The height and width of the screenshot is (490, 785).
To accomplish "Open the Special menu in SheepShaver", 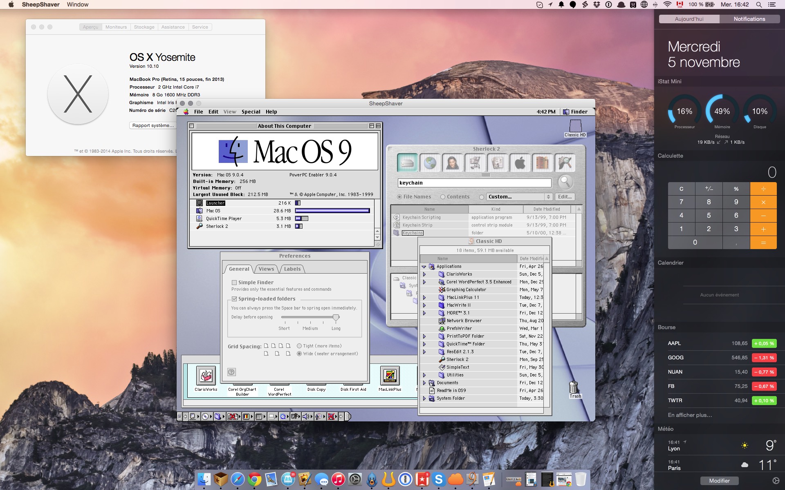I will tap(250, 112).
